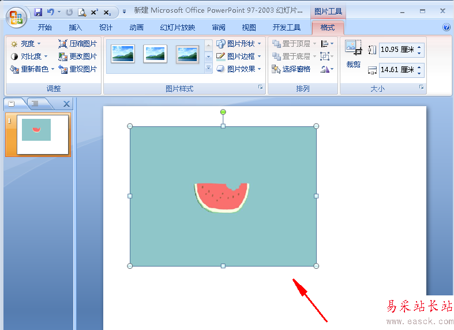This screenshot has width=454, height=330.
Task: Save the presentation using the floppy icon
Action: (x=38, y=12)
